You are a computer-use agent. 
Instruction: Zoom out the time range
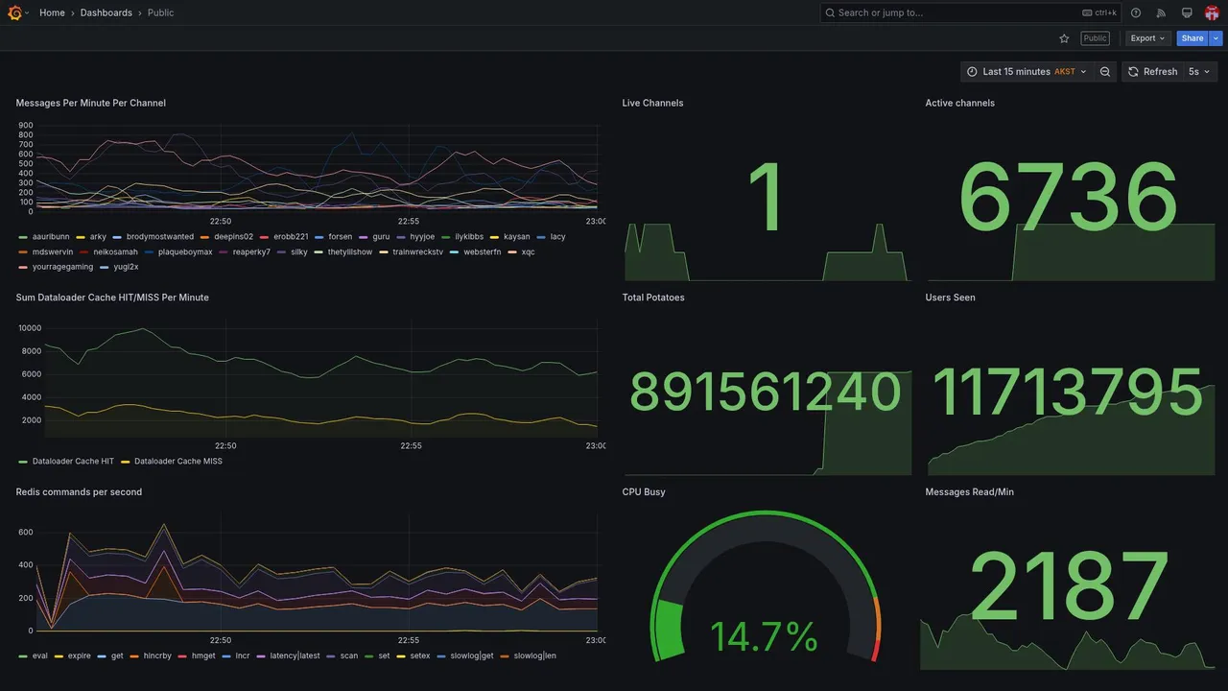1105,72
